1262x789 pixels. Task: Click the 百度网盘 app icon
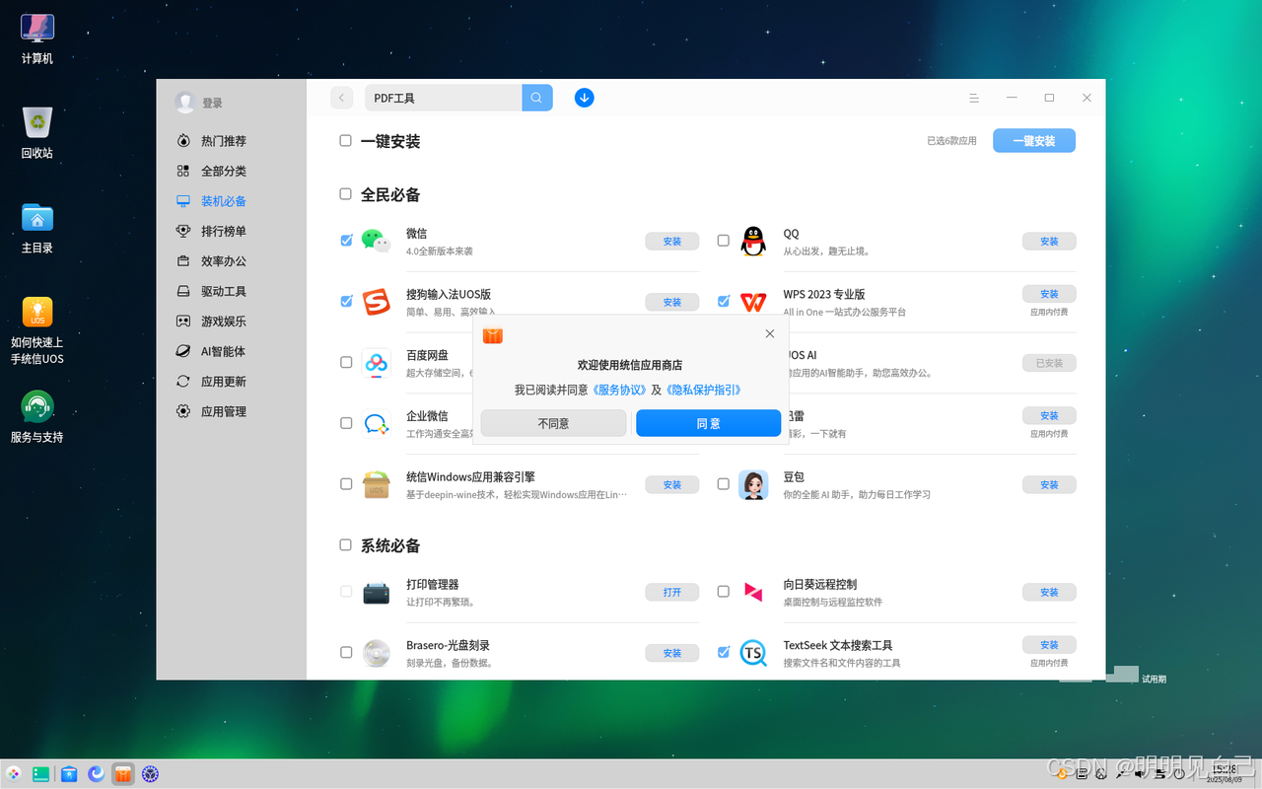(x=376, y=362)
